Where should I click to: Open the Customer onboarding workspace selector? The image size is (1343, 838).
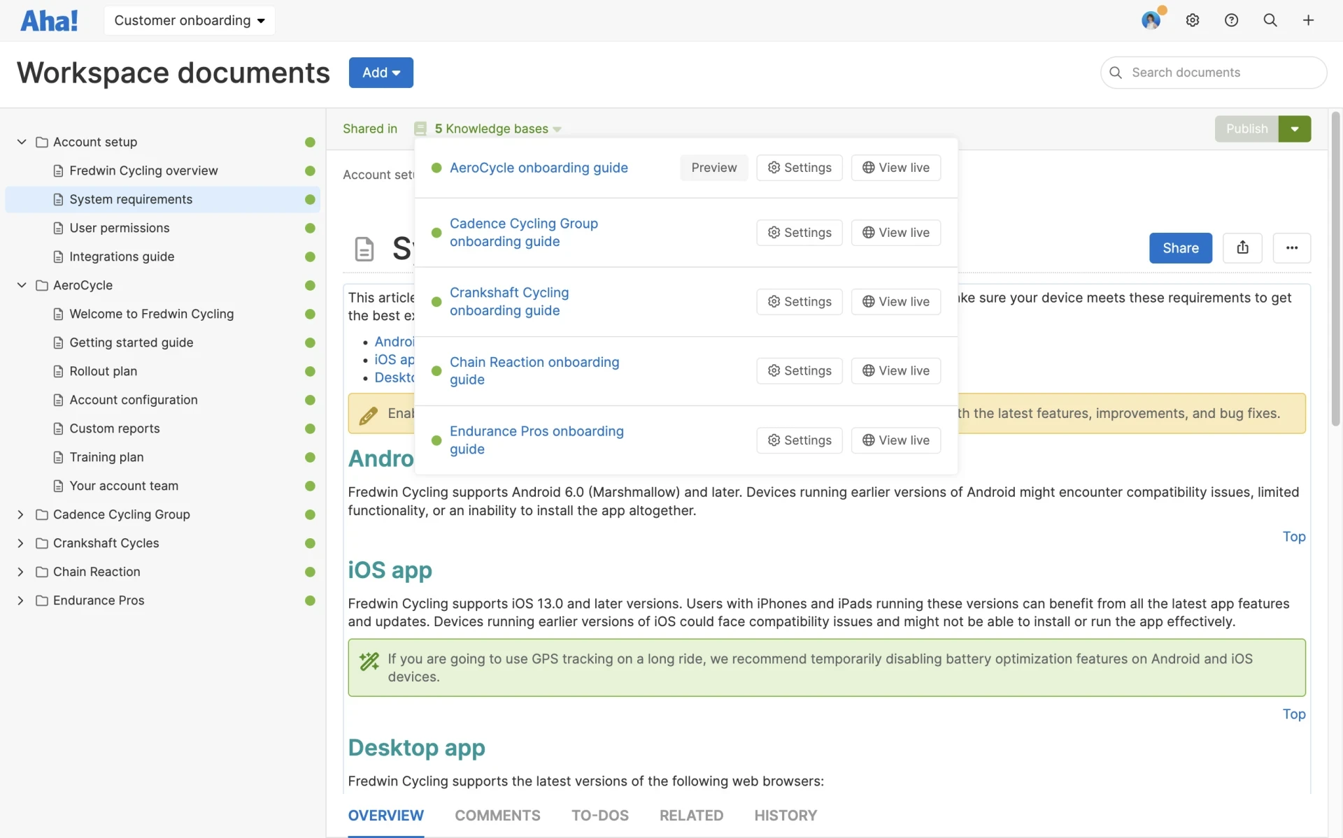tap(189, 20)
